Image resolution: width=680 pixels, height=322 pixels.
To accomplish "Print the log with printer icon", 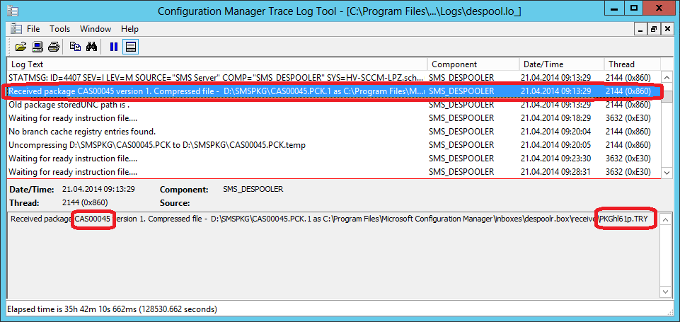I will (53, 47).
